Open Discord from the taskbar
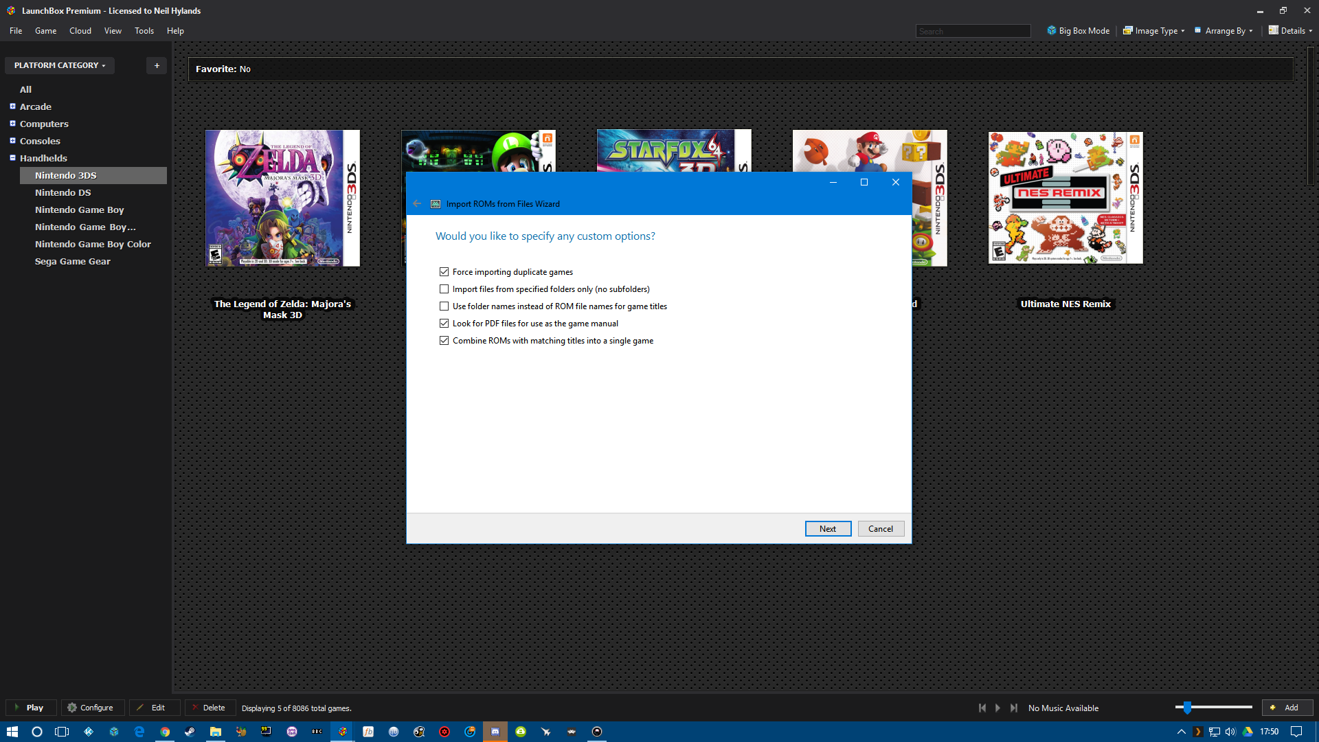This screenshot has height=742, width=1319. (x=495, y=732)
